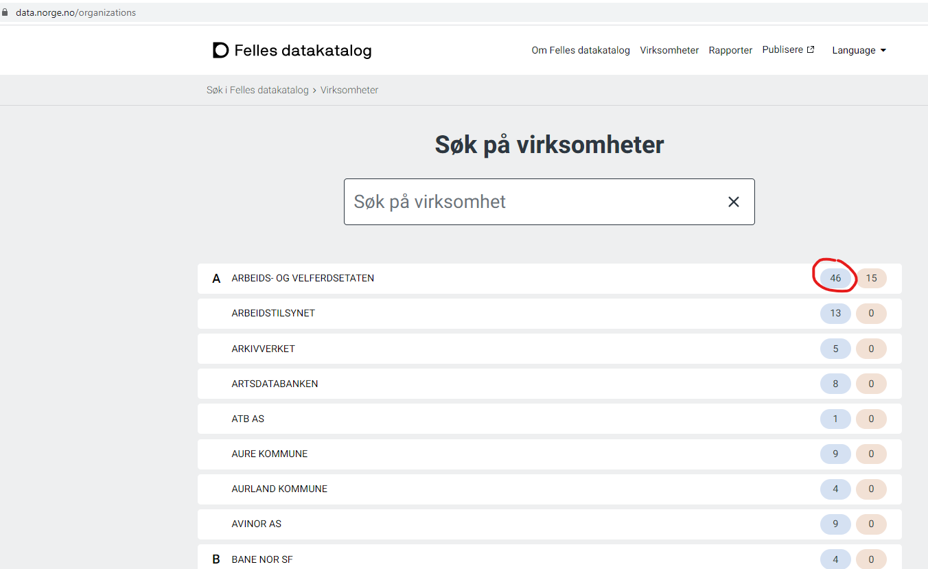Click the letter A section marker
The image size is (928, 569).
point(216,278)
